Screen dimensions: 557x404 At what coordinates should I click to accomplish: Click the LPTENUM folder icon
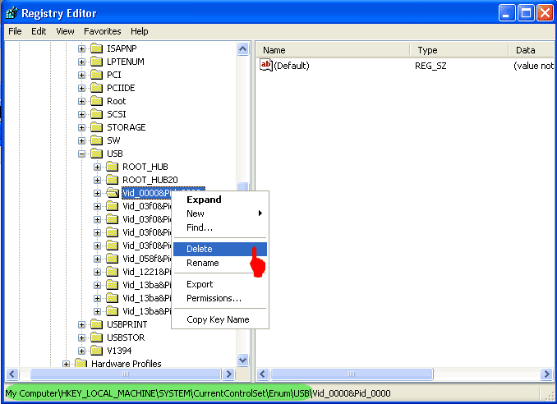coord(96,62)
